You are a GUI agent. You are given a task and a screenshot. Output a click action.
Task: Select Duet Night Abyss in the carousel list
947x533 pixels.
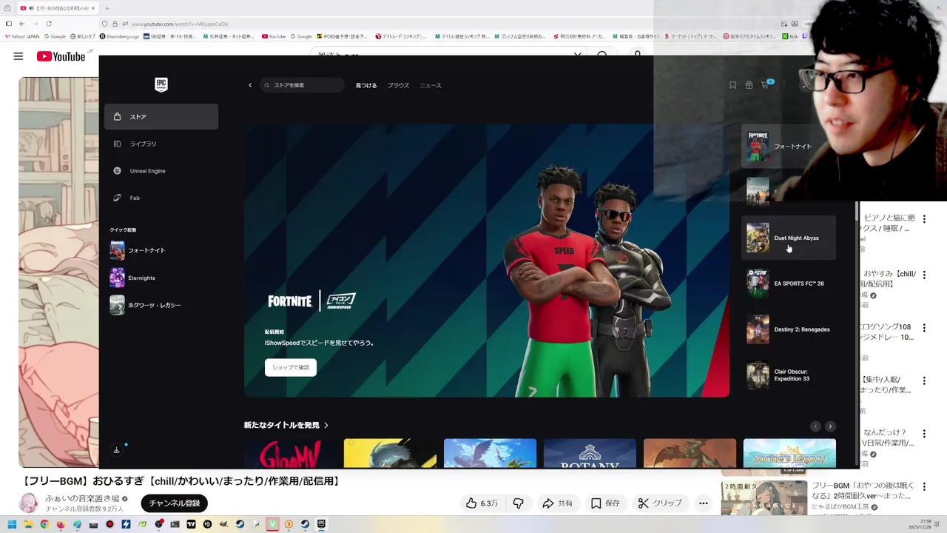[789, 238]
